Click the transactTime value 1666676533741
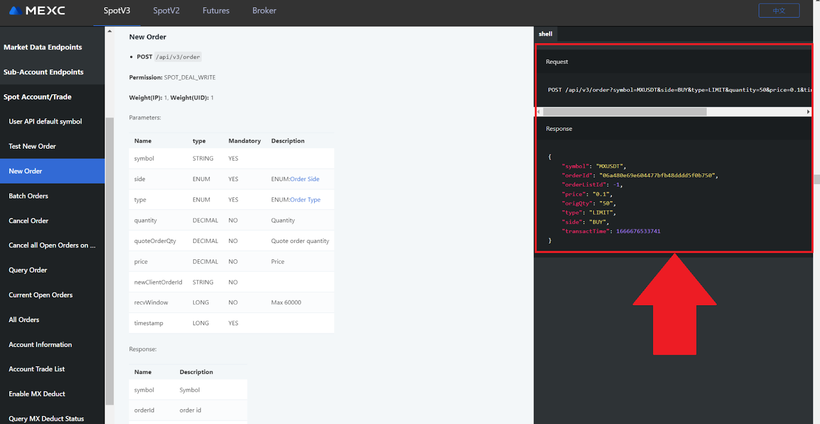This screenshot has width=820, height=424. click(638, 231)
